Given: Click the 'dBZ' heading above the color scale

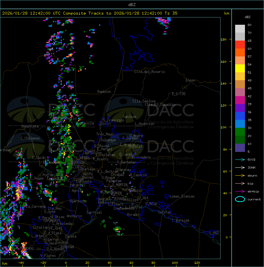Looking at the screenshot, I should 247,17.
